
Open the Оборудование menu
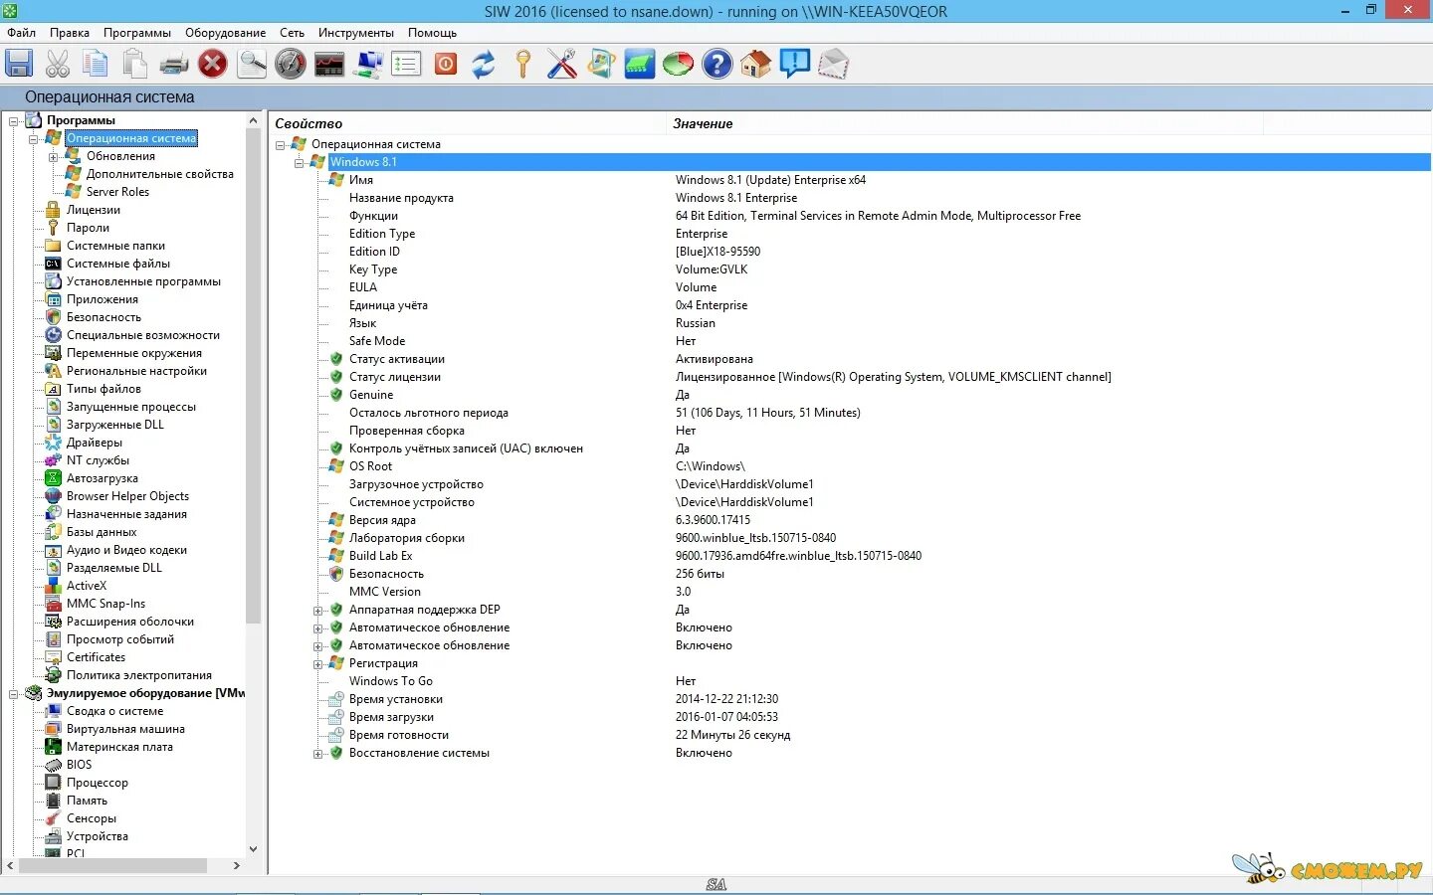click(226, 33)
